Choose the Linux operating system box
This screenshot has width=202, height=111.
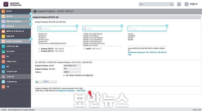(x=147, y=28)
